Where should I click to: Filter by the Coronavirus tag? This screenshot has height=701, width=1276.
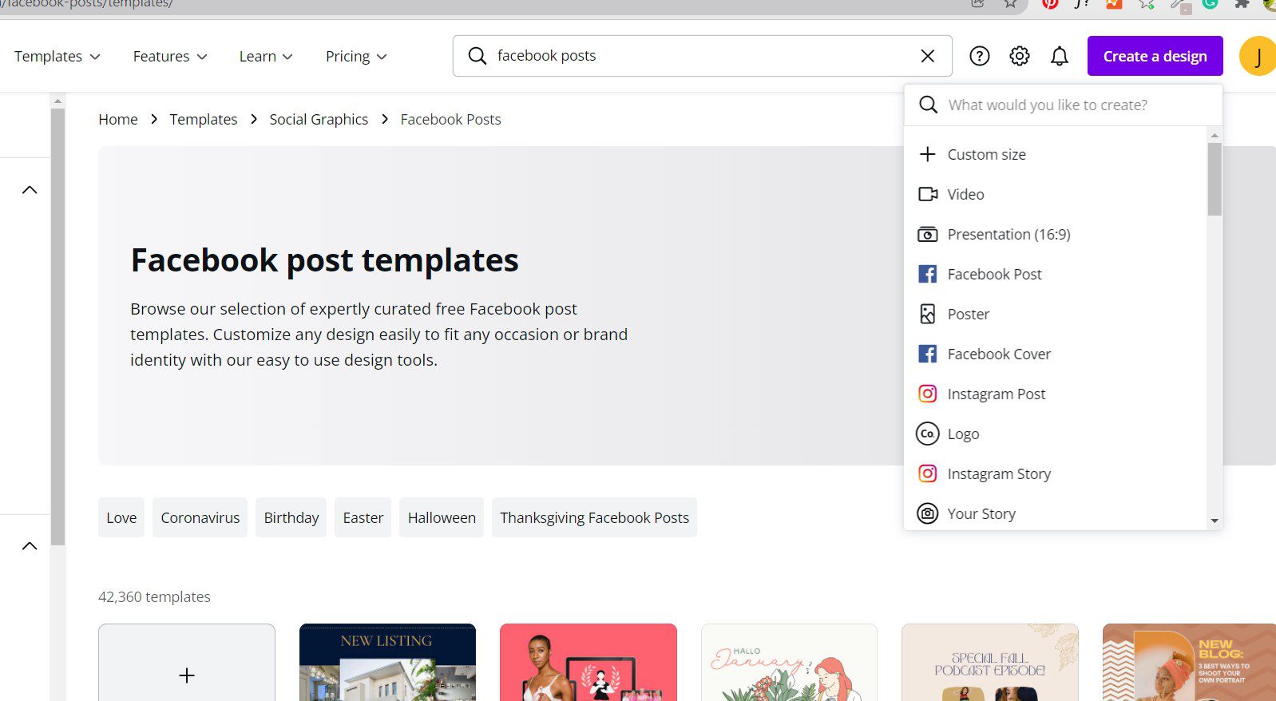200,517
